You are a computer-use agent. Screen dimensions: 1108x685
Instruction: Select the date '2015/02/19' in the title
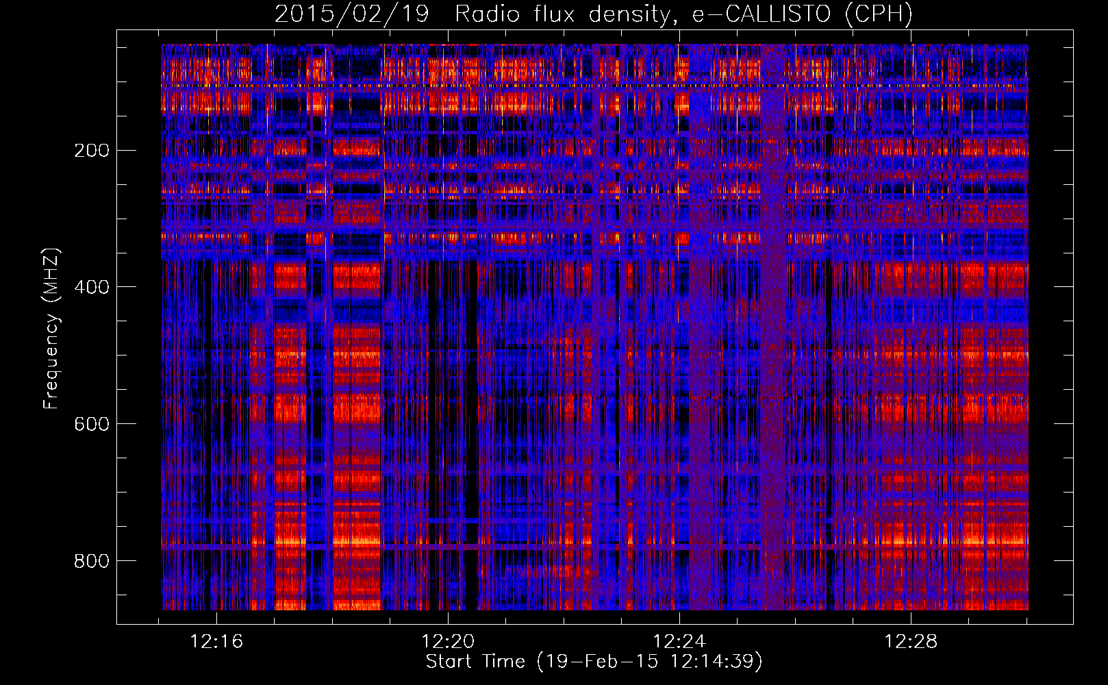pyautogui.click(x=351, y=14)
